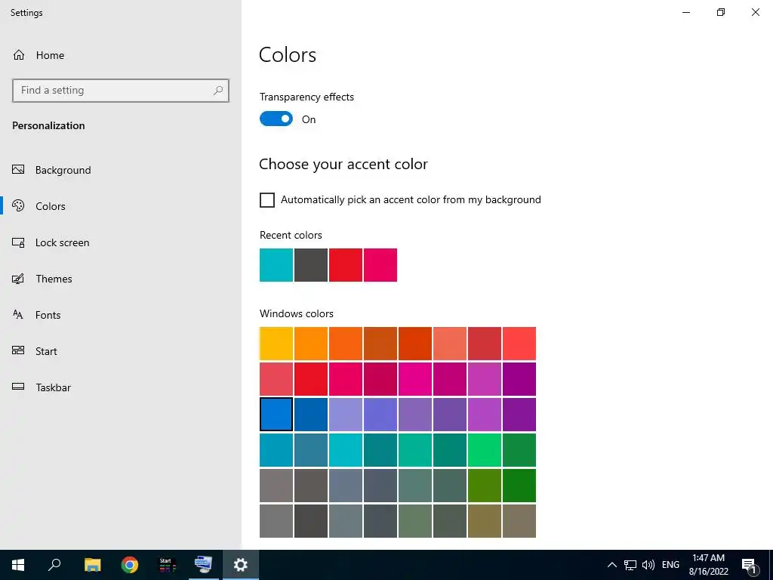Open the computer monitor app in taskbar

point(204,565)
